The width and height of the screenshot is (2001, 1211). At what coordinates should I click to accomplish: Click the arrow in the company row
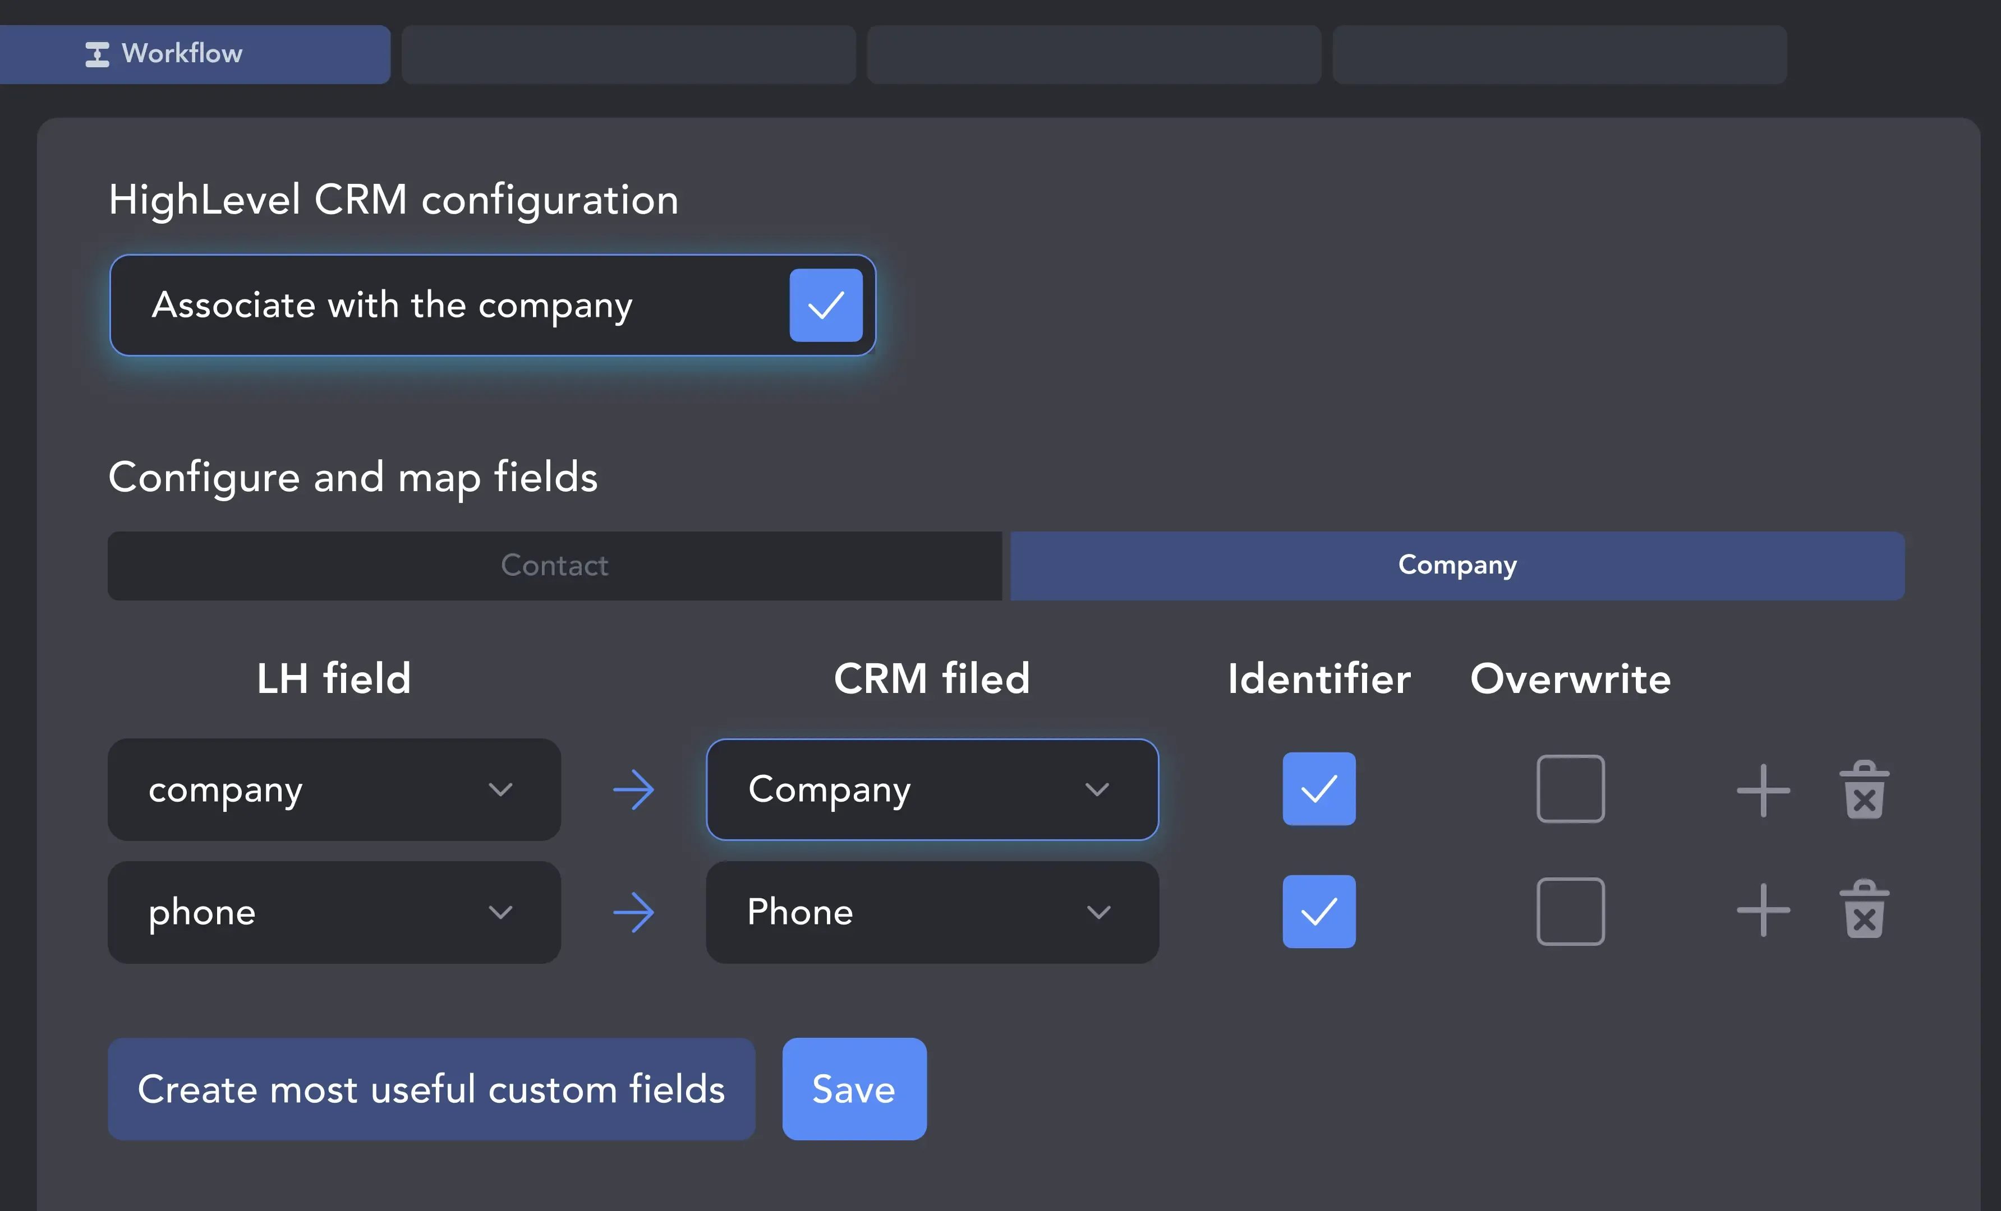pos(633,790)
